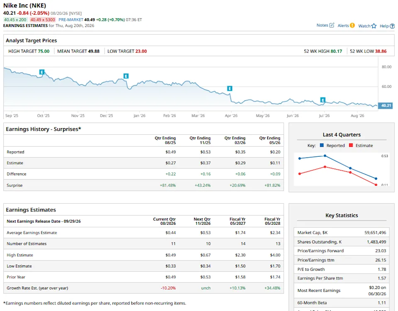Image resolution: width=398 pixels, height=311 pixels.
Task: Click the 52 WK HIGH 80.17 value
Action: pyautogui.click(x=336, y=51)
